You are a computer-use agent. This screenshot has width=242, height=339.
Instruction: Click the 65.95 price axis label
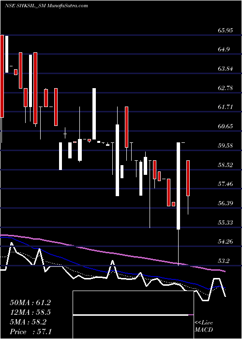coord(226,31)
